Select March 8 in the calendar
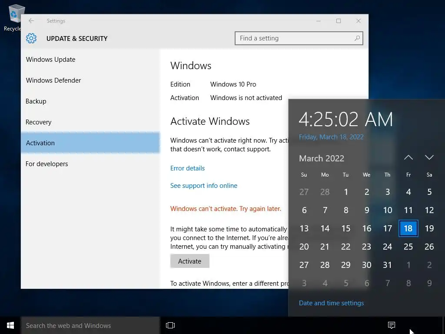Image resolution: width=445 pixels, height=334 pixels. coord(345,210)
